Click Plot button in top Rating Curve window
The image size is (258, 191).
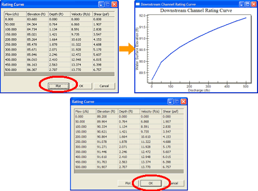pos(58,86)
